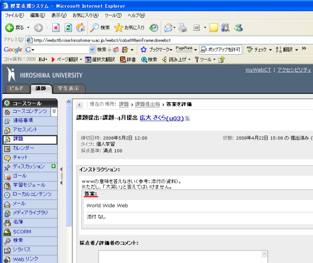The width and height of the screenshot is (313, 263).
Task: Switch to the ビルド tab
Action: (17, 88)
